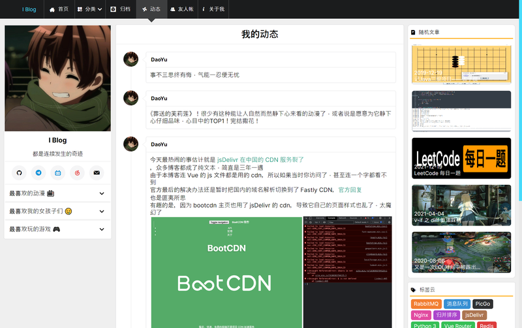This screenshot has height=328, width=522.
Task: Click the gamepad icon beside 最喜欢玩的游戏
Action: pos(57,229)
